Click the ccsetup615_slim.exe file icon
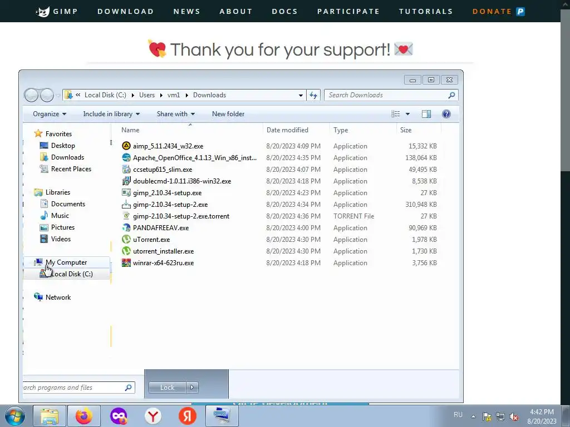 pyautogui.click(x=126, y=169)
